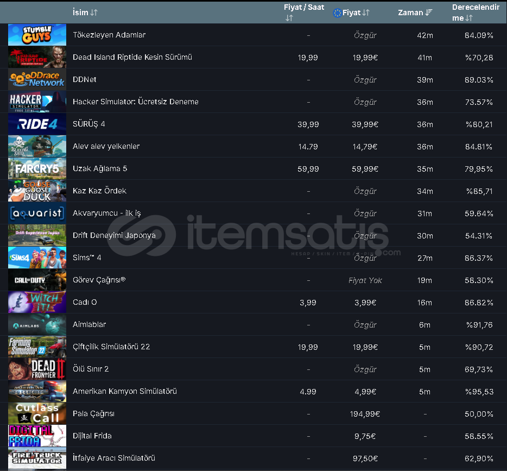This screenshot has height=471, width=507.
Task: Open the Aimlabs thumbnail
Action: tap(37, 324)
